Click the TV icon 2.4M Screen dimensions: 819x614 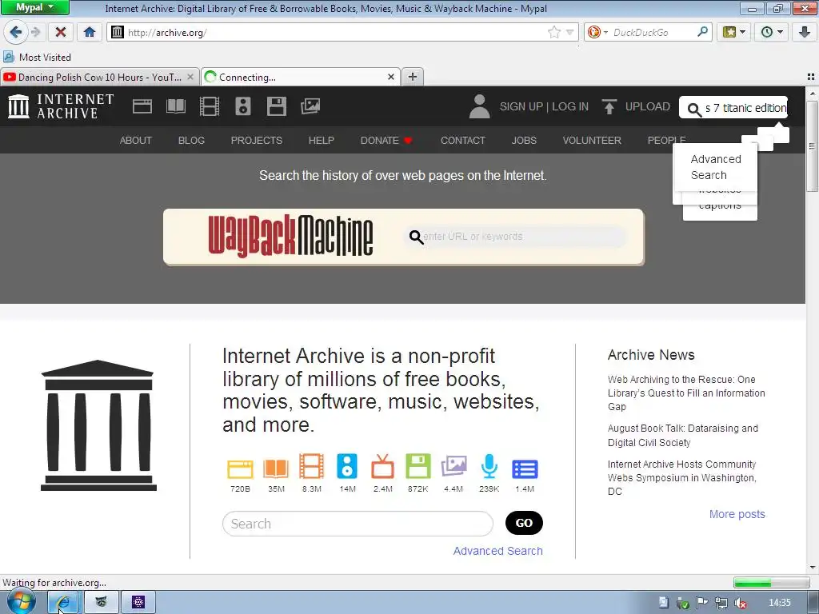(383, 466)
